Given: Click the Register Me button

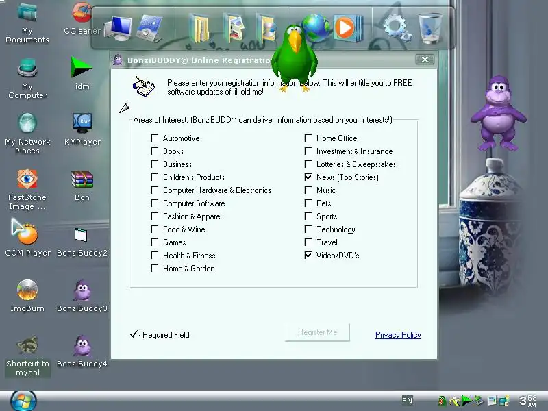Looking at the screenshot, I should [317, 332].
